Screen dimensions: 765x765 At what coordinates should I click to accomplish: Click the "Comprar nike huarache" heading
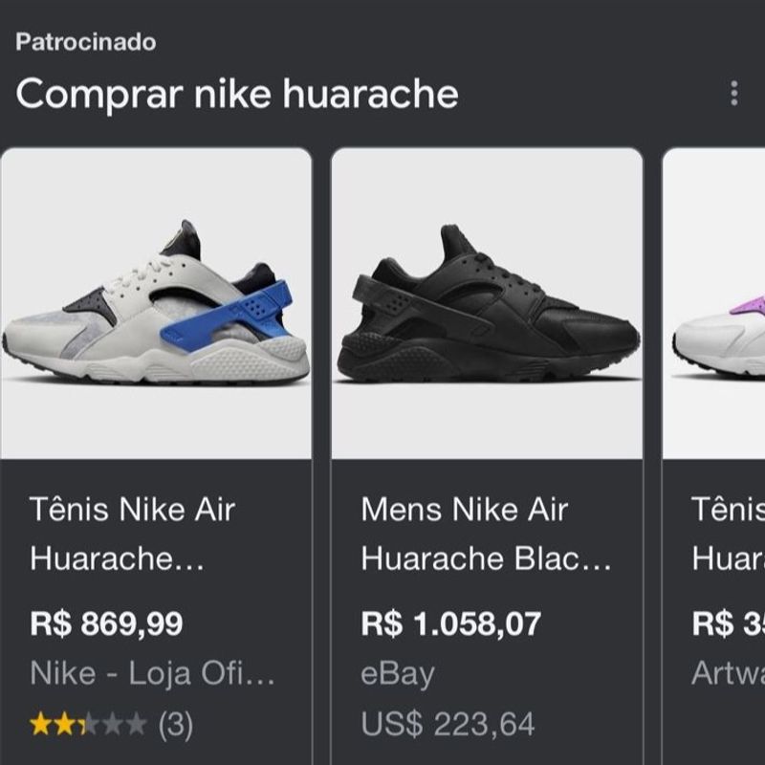pos(237,94)
